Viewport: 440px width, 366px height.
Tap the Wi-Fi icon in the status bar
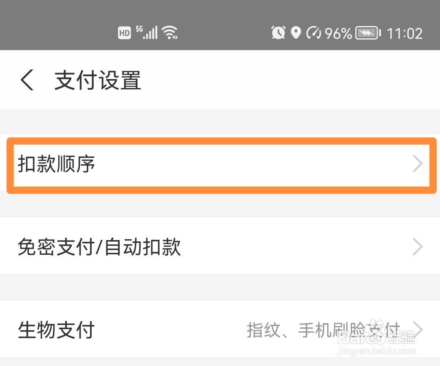[170, 32]
